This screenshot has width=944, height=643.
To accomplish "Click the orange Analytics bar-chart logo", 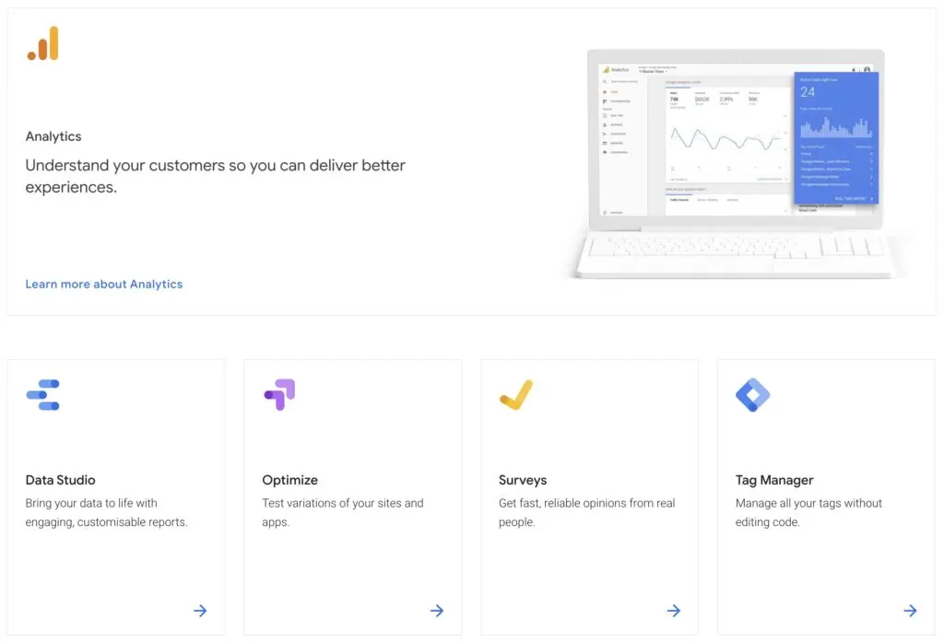I will [x=42, y=43].
